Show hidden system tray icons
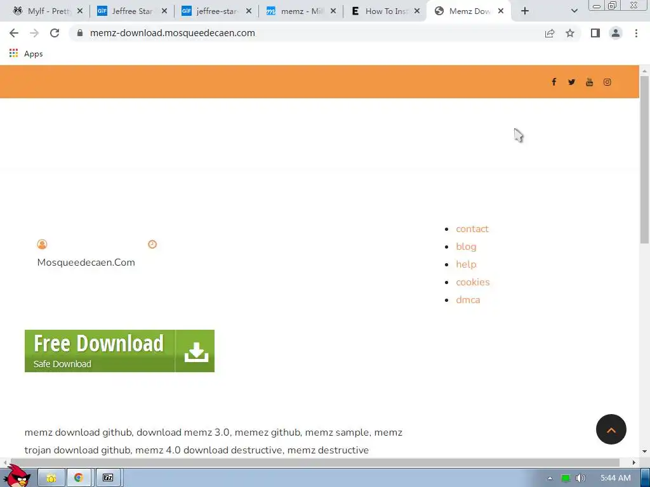Viewport: 650px width, 487px height. [x=550, y=478]
